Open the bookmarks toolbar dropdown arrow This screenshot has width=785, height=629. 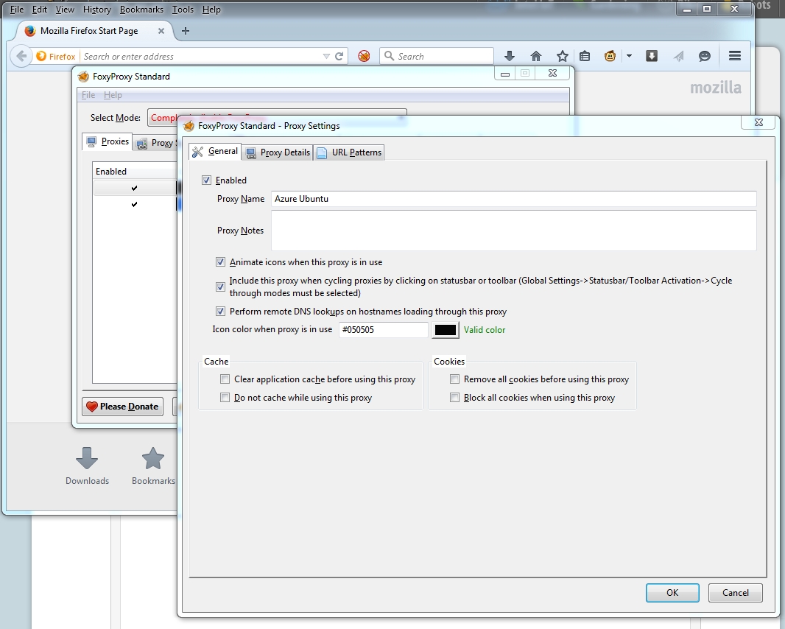(630, 56)
